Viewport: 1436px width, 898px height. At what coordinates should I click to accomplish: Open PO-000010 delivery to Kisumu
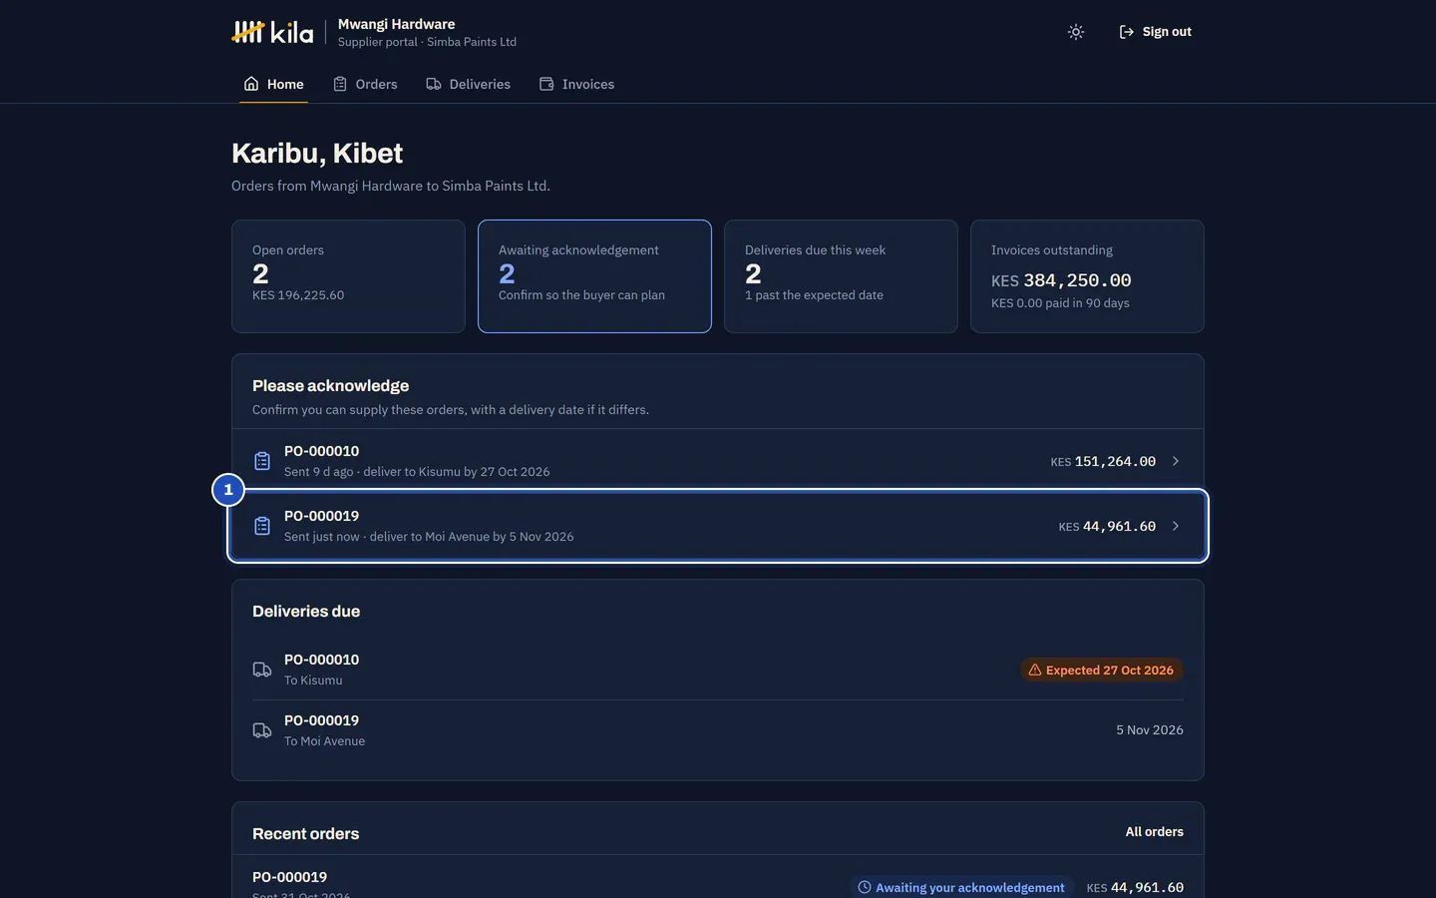pos(718,670)
